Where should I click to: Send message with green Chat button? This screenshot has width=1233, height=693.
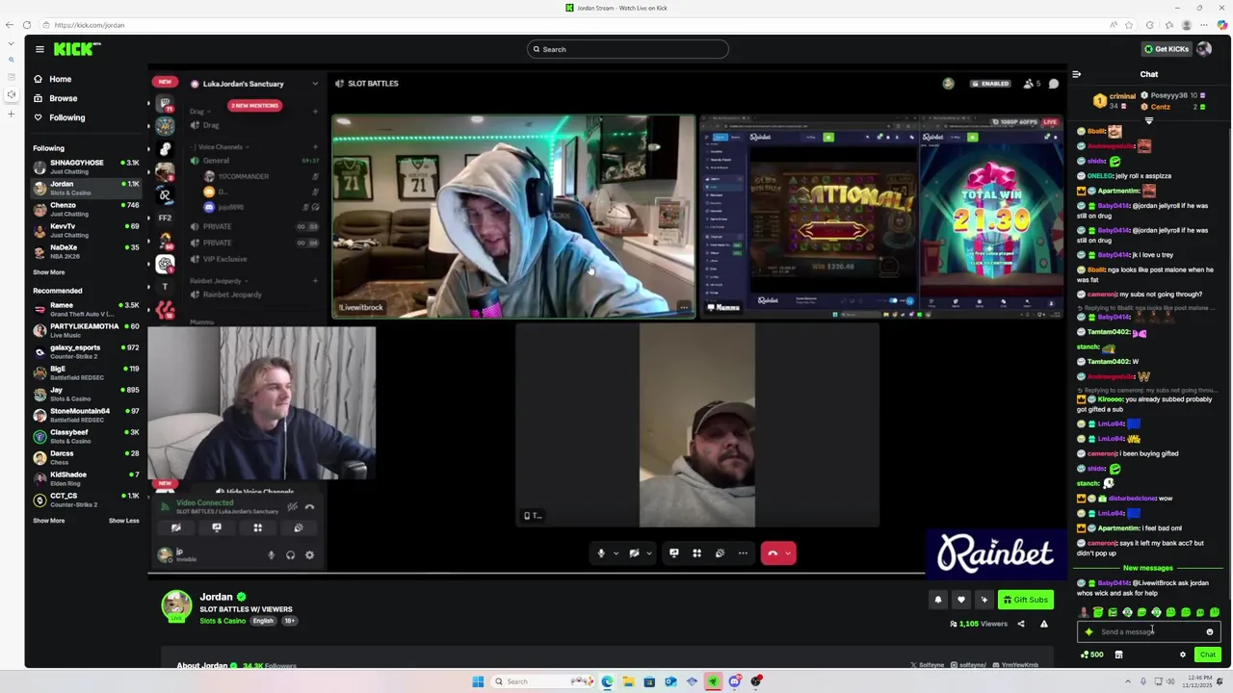(1207, 654)
